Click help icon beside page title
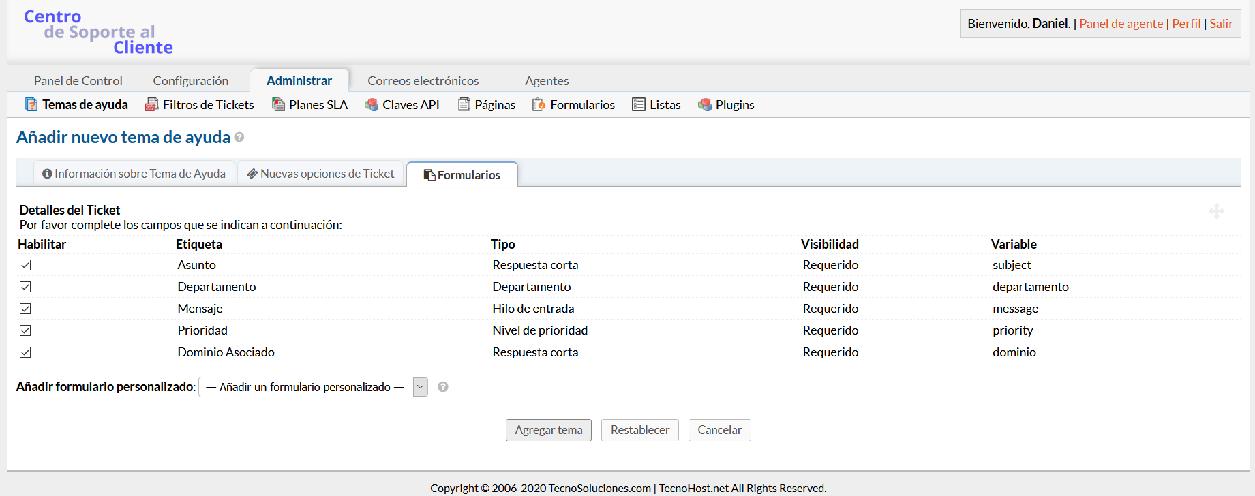Viewport: 1255px width, 496px height. point(239,137)
